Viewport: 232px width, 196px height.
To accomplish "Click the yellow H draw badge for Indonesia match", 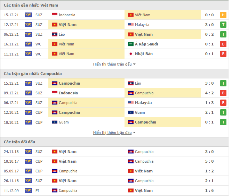I will (223, 15).
